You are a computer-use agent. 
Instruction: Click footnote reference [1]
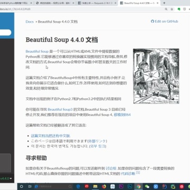point(138,173)
